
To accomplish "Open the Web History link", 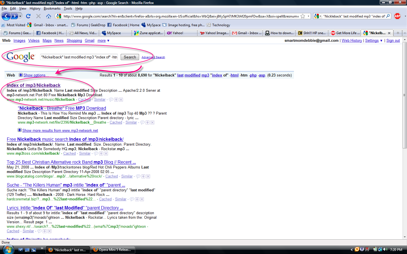I will click(352, 41).
